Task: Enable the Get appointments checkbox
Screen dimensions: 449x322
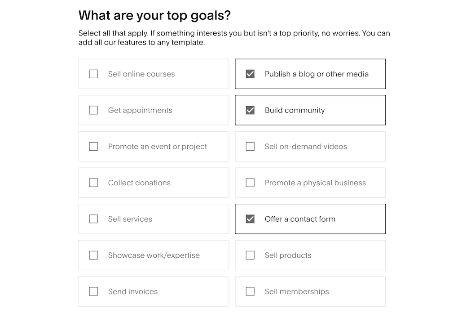Action: [93, 110]
